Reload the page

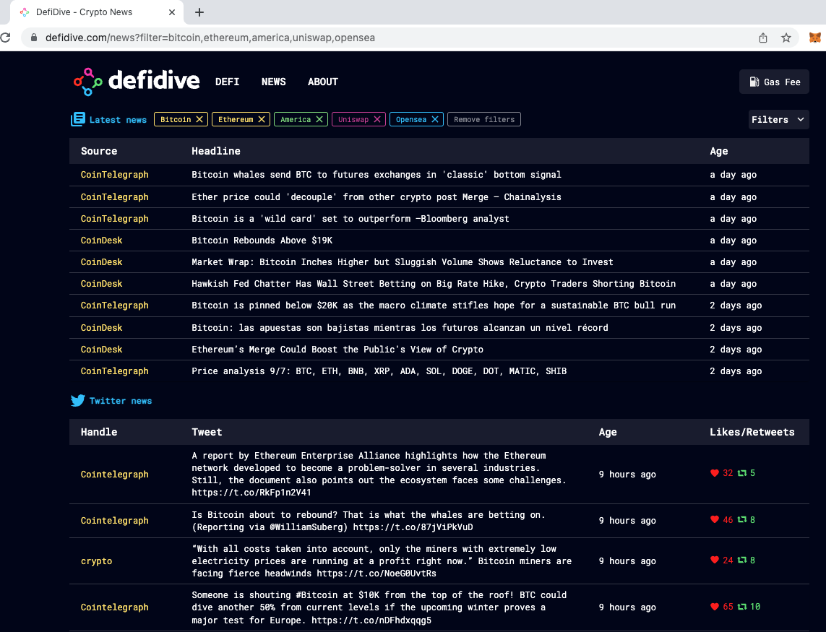5,38
